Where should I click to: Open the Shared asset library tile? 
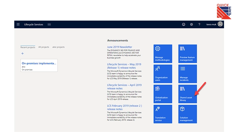click(x=188, y=94)
